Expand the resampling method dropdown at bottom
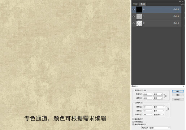The height and width of the screenshot is (130, 186). coord(156,128)
